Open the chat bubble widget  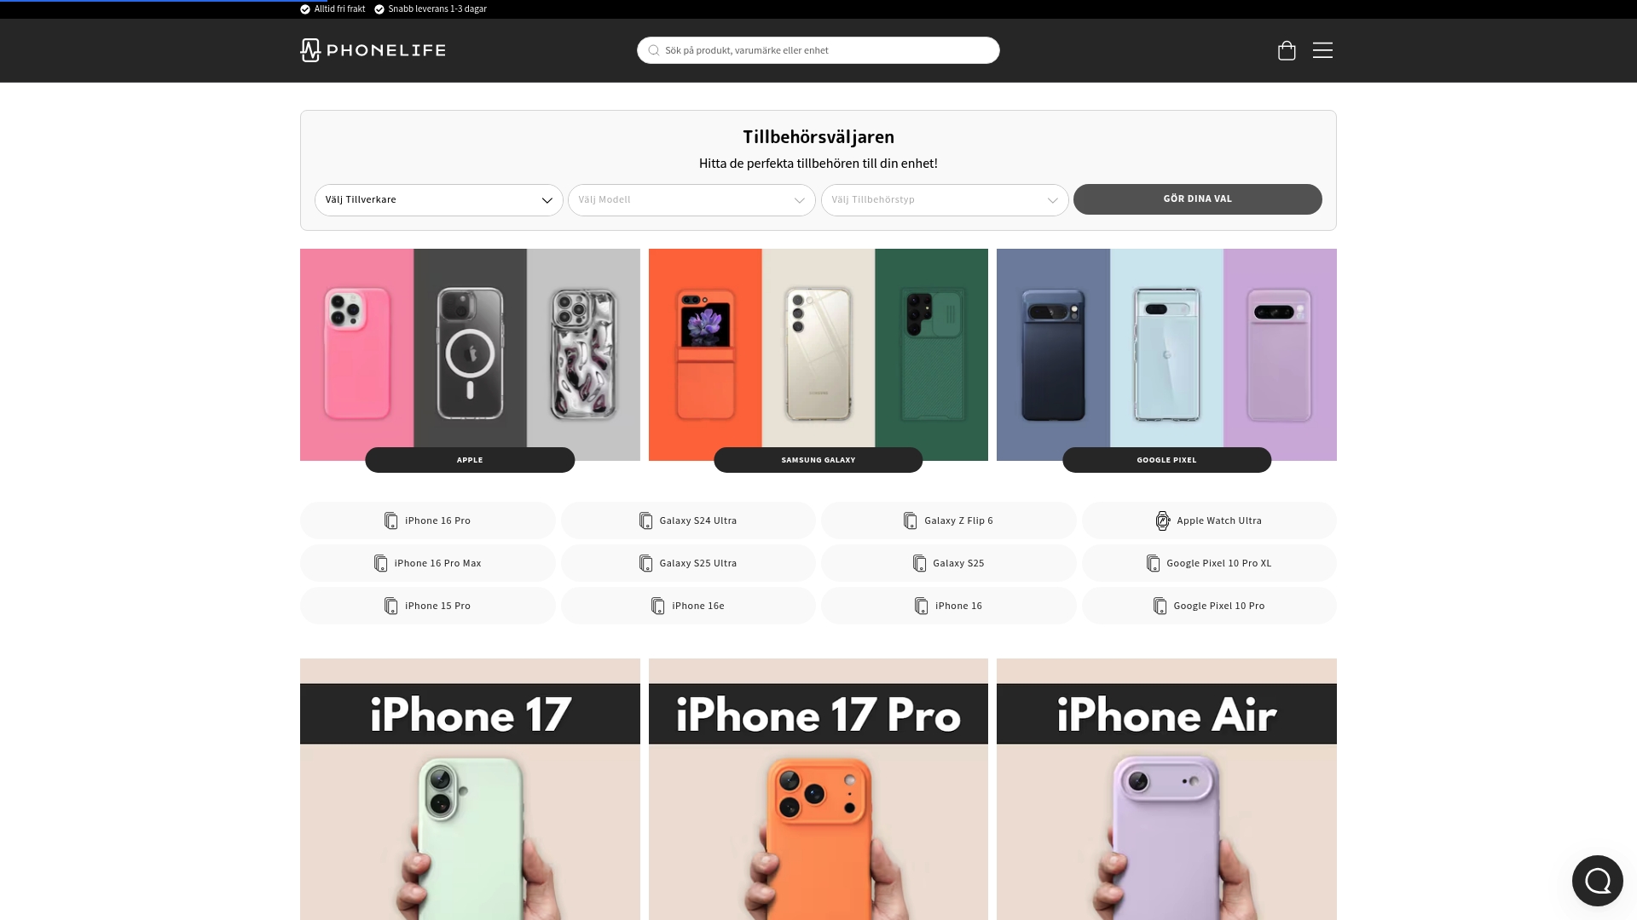(1597, 880)
